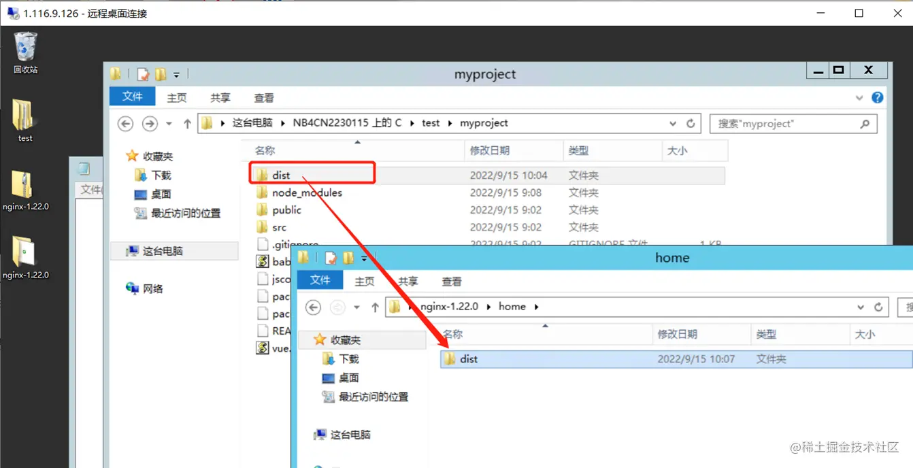Sort home window files by 类型 column

tap(801, 335)
